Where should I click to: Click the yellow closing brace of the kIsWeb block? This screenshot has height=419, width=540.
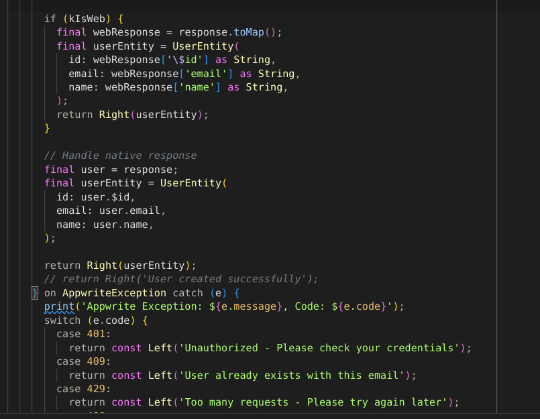tap(47, 129)
